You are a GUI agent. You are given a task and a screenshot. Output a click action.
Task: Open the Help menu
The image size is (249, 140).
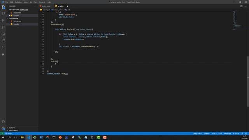[49, 2]
